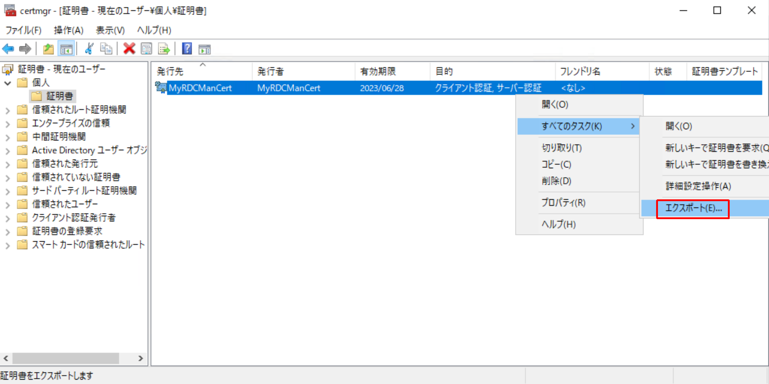Click 削除(D) in the context menu
Image resolution: width=769 pixels, height=384 pixels.
pos(556,181)
